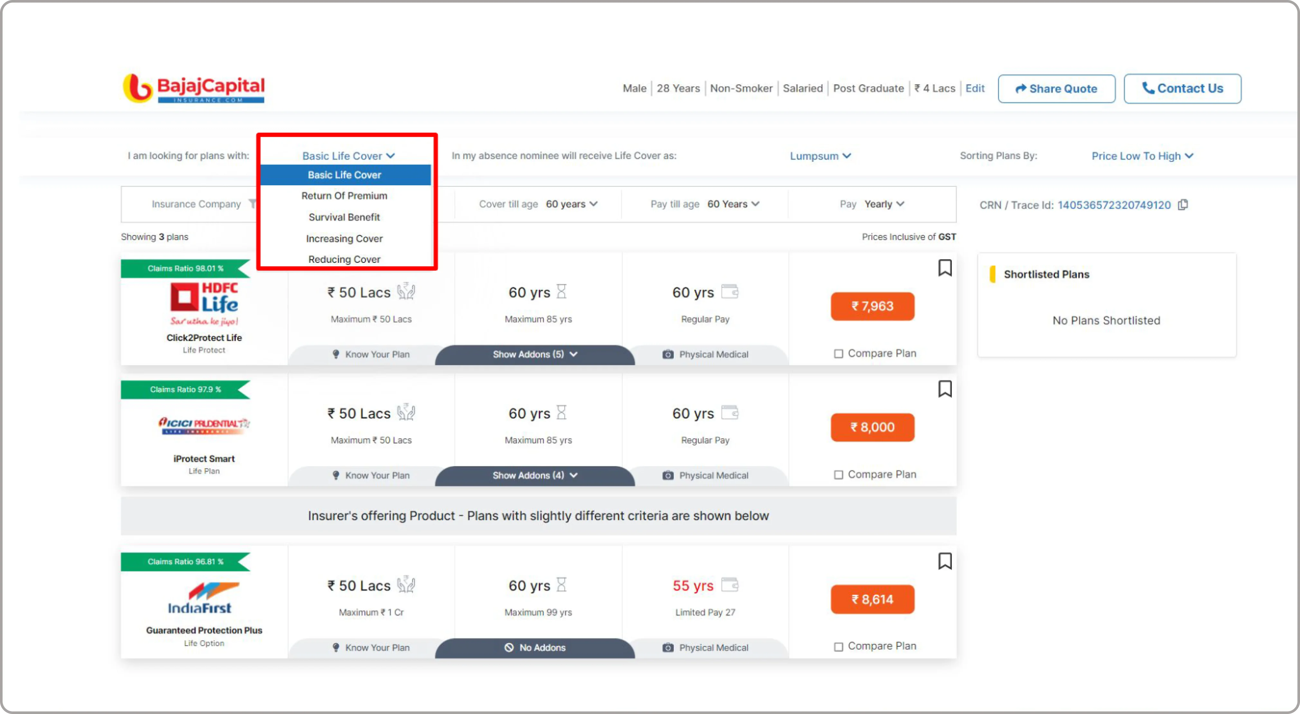Screen dimensions: 1300x714
Task: Click the BajajCapital logo
Action: 194,88
